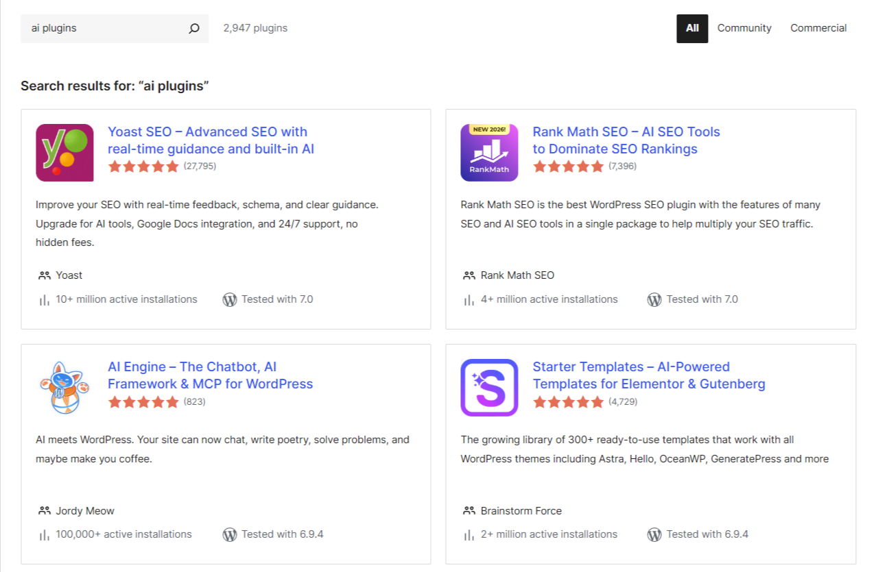Click the Brainstorm Force author name
Screen dimensions: 876x572
[x=521, y=510]
